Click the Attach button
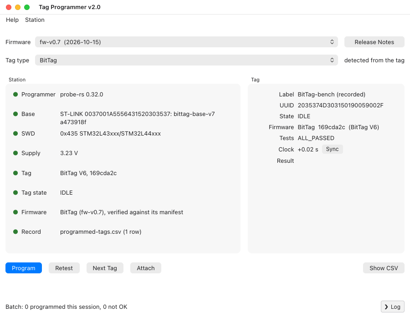The height and width of the screenshot is (317, 410). [x=146, y=268]
